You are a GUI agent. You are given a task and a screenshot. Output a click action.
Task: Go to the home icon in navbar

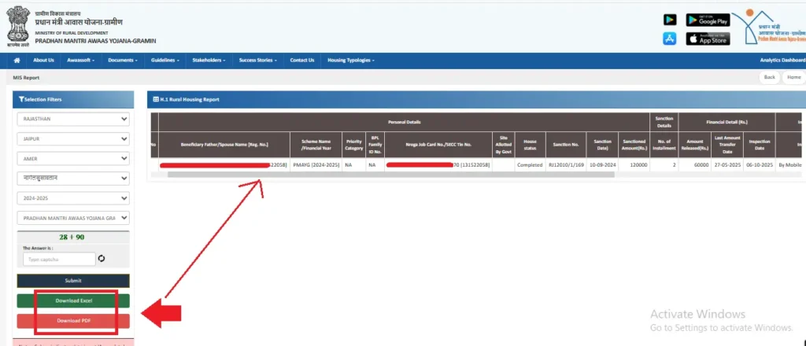pos(17,60)
